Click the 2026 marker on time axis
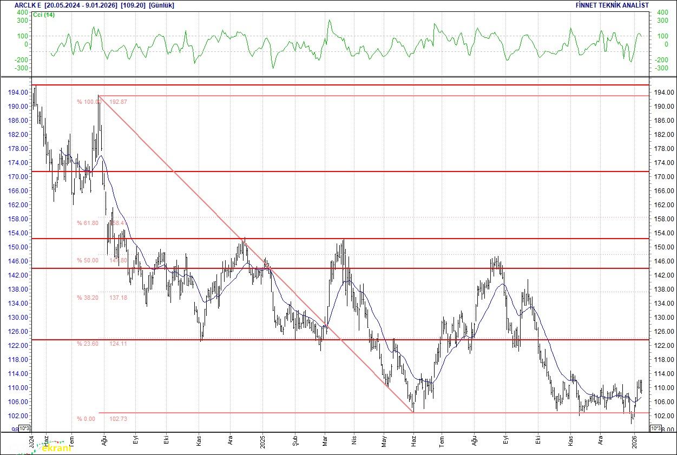677x455 pixels. (634, 441)
